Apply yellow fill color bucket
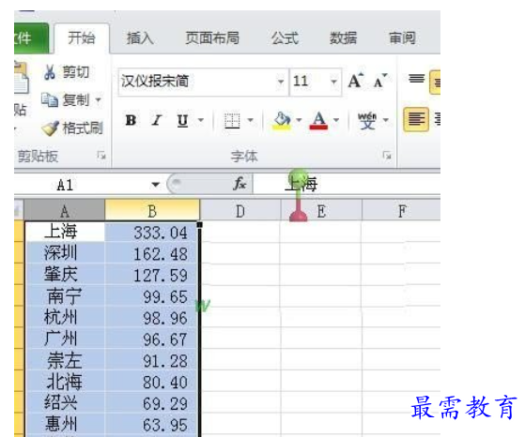 [x=282, y=120]
